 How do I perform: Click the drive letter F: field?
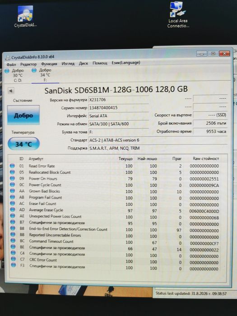[118, 132]
